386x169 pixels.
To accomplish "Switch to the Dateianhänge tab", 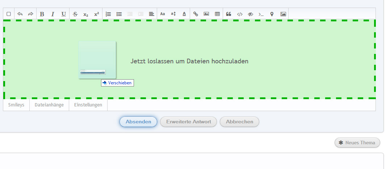I will click(x=49, y=105).
